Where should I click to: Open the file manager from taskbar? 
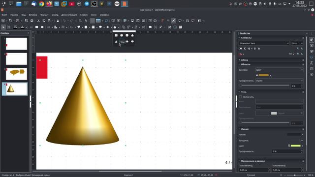tap(19, 3)
